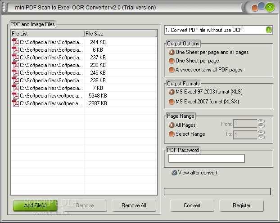Choose A sheet contains all PDF pages
Screen dimensions: 280x223
(206, 70)
